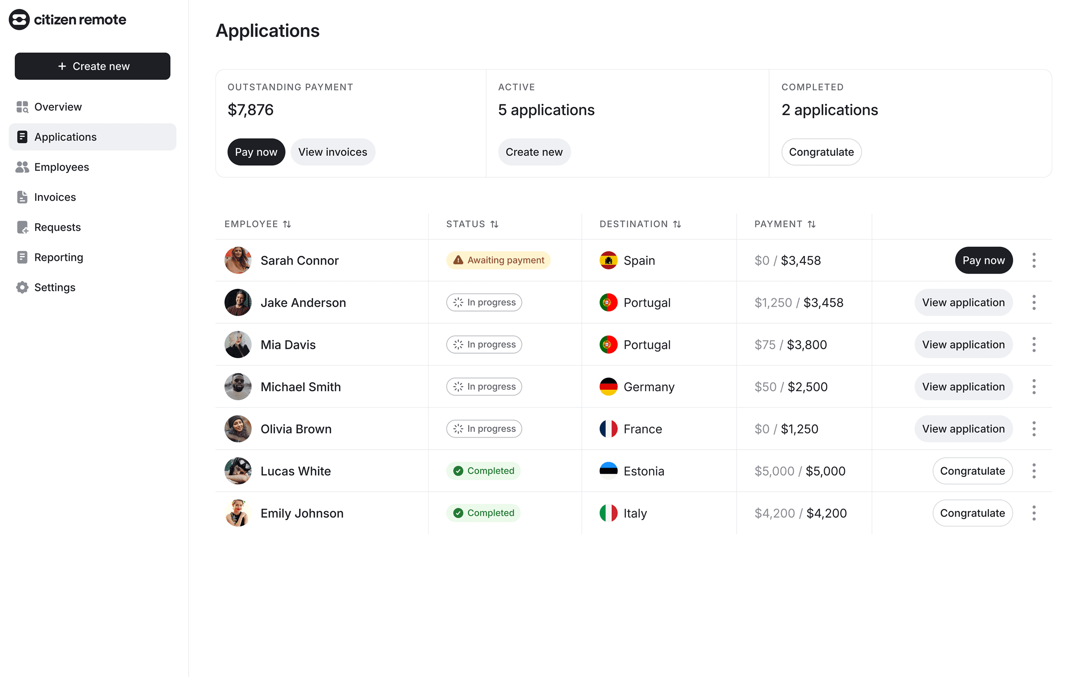Sort table by Payment column
Image resolution: width=1082 pixels, height=677 pixels.
click(811, 224)
